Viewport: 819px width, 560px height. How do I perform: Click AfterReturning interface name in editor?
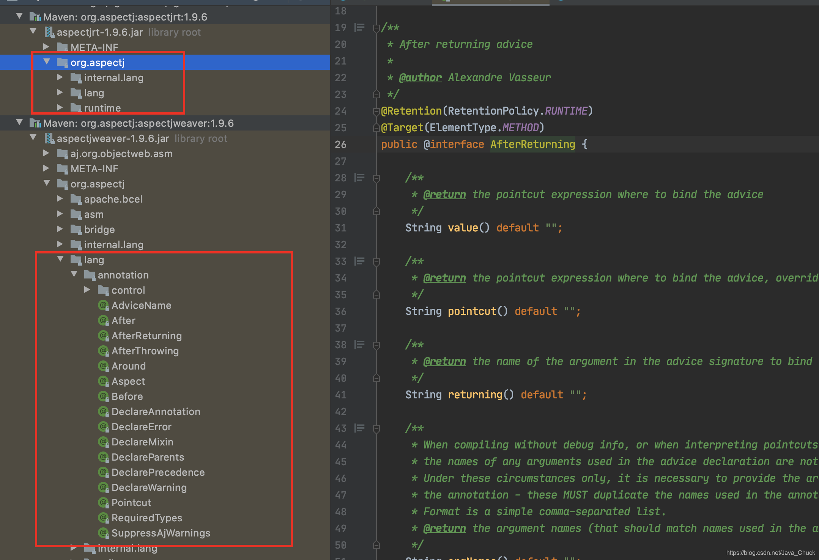(532, 145)
